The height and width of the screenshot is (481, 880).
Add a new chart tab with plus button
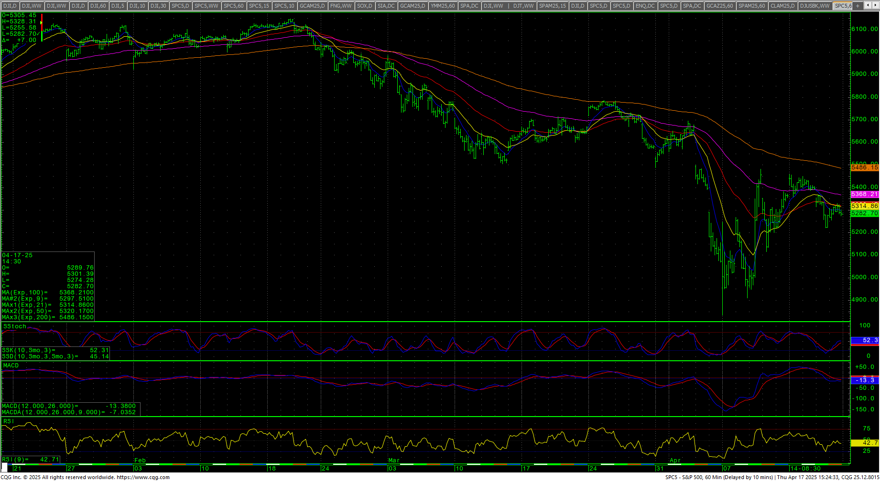pyautogui.click(x=858, y=6)
